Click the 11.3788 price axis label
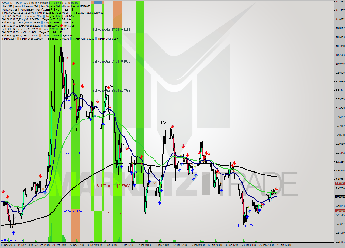The image size is (345, 248). [340, 1]
